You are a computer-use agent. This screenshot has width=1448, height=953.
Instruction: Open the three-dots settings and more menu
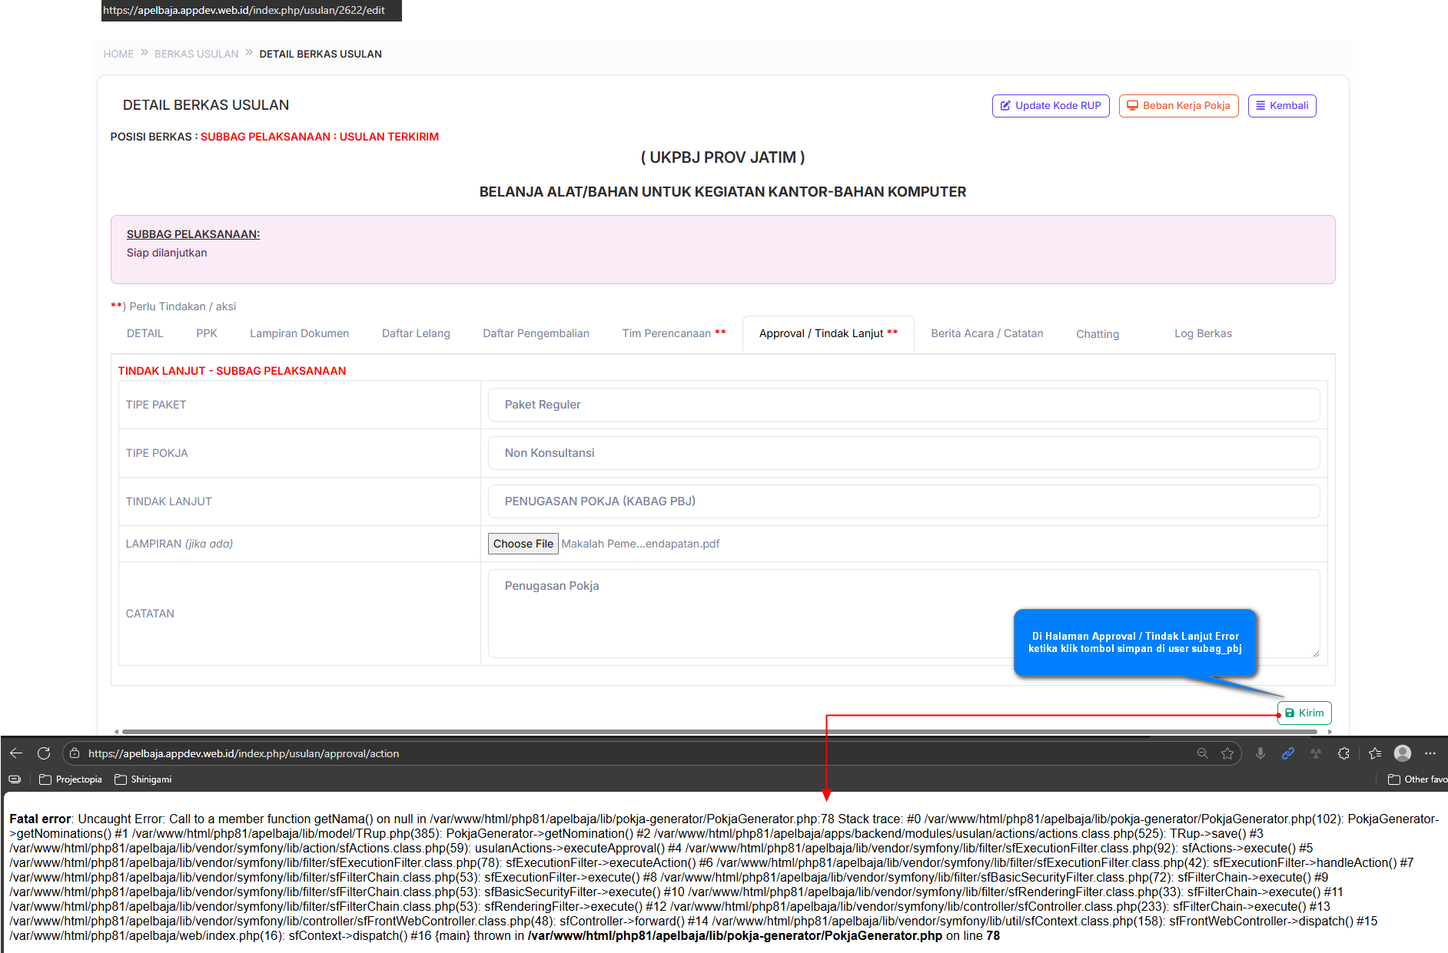(1430, 753)
